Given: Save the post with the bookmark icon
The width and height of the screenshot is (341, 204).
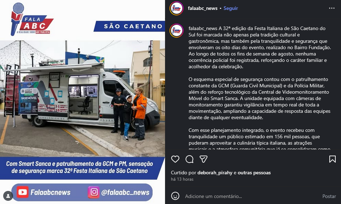Looking at the screenshot, I should (332, 159).
